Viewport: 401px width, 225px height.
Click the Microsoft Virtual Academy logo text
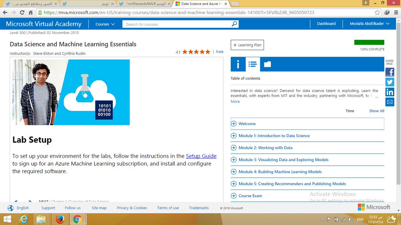[x=44, y=24]
